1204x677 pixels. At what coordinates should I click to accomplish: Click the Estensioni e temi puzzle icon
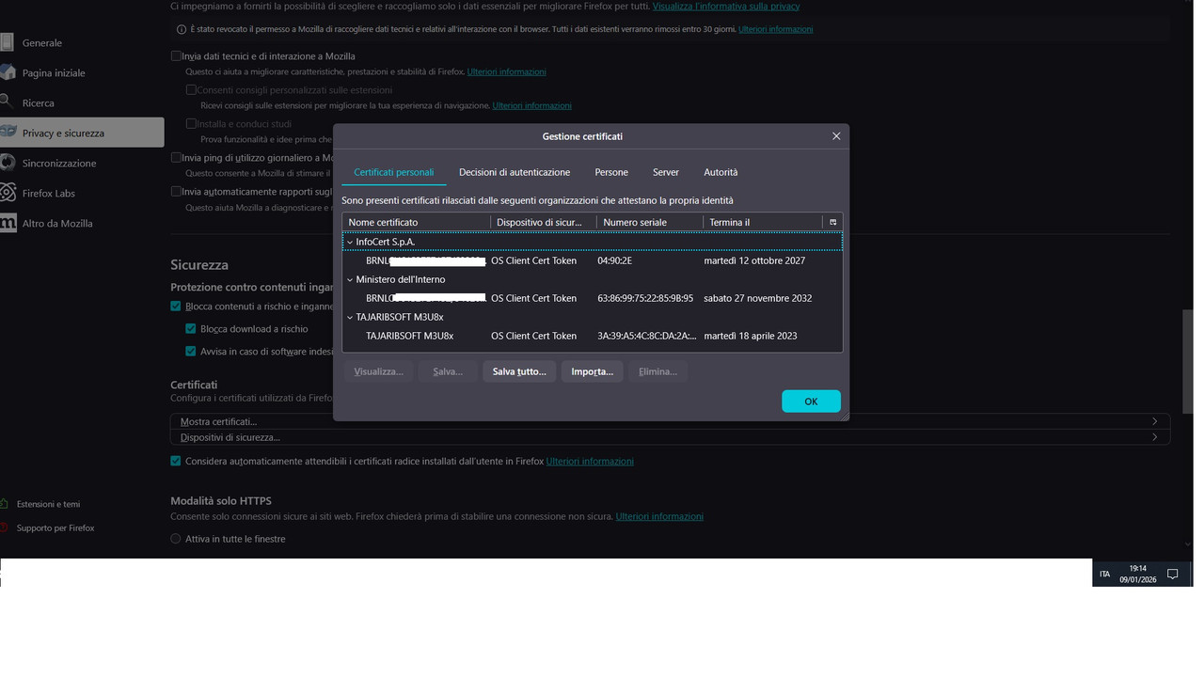5,504
